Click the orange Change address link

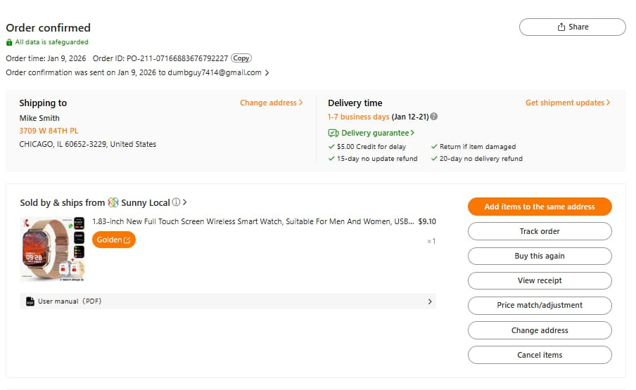click(x=271, y=103)
